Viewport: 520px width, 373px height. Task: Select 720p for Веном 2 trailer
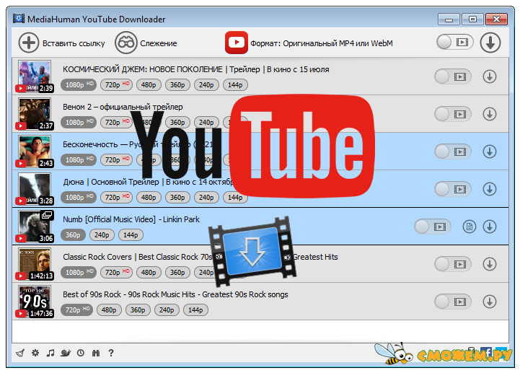116,122
